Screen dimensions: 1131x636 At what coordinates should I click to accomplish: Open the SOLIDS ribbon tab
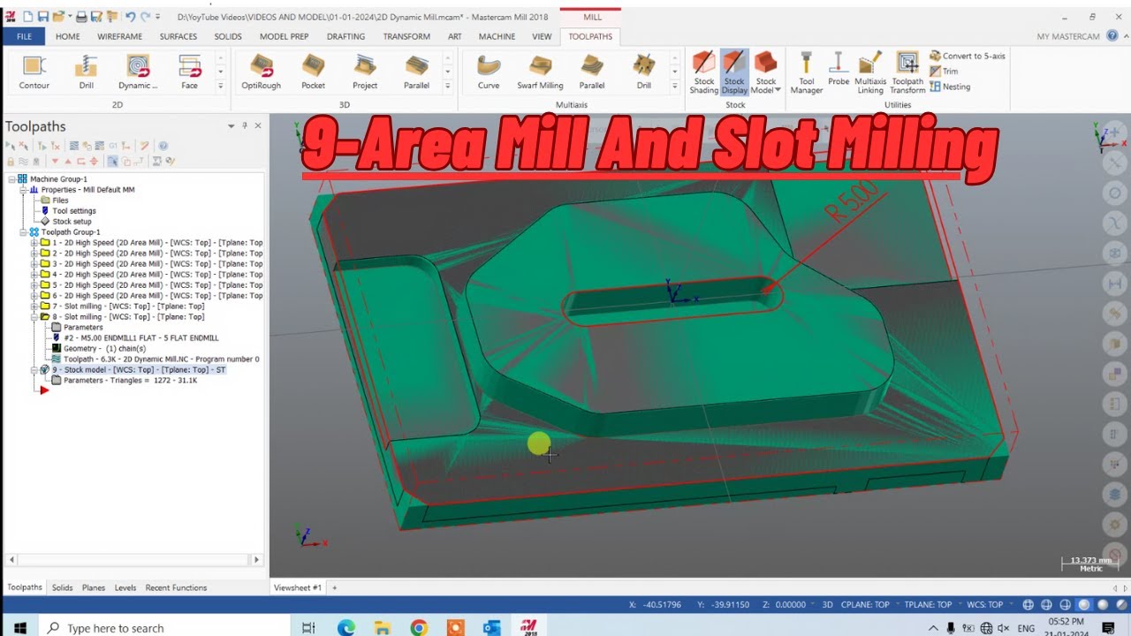pyautogui.click(x=228, y=36)
